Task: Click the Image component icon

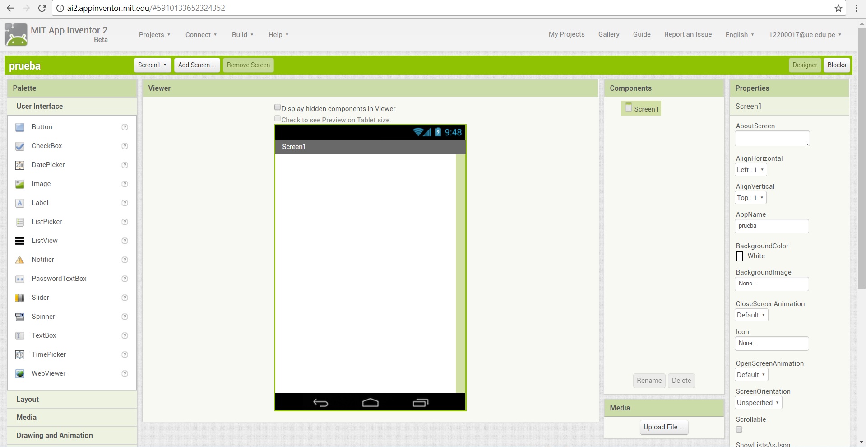Action: tap(20, 184)
